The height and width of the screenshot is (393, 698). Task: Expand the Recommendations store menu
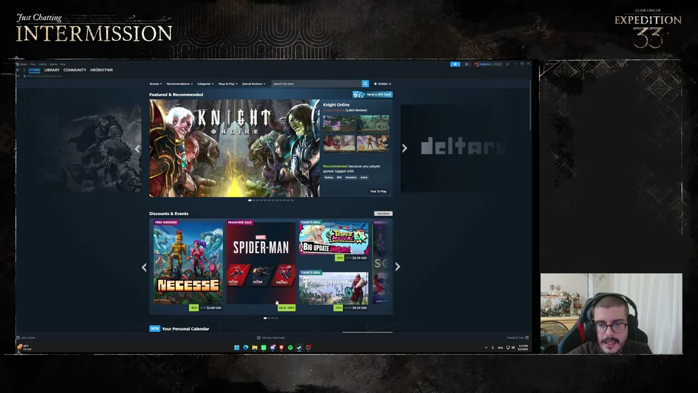[179, 84]
